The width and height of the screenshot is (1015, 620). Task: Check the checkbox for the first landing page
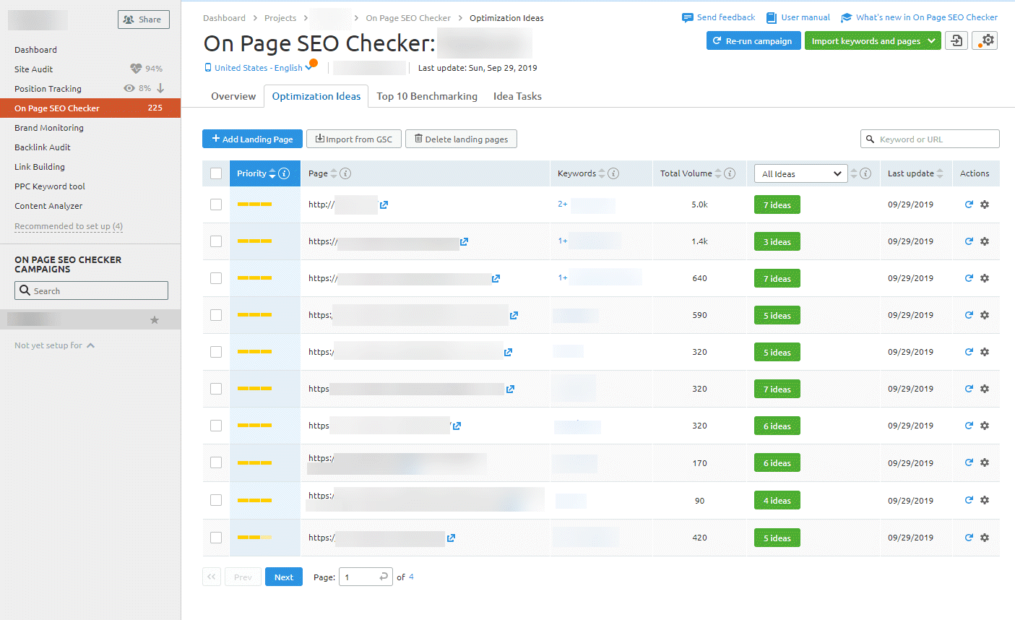pos(215,204)
